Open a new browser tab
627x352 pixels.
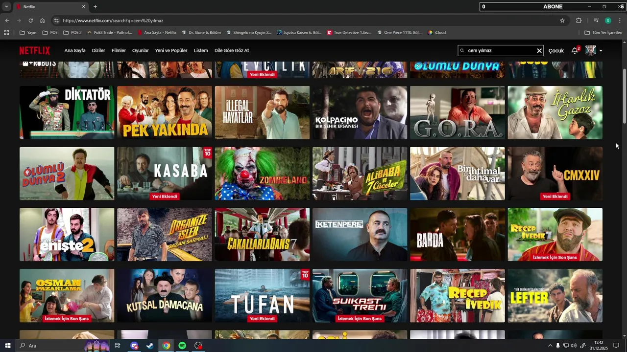95,7
